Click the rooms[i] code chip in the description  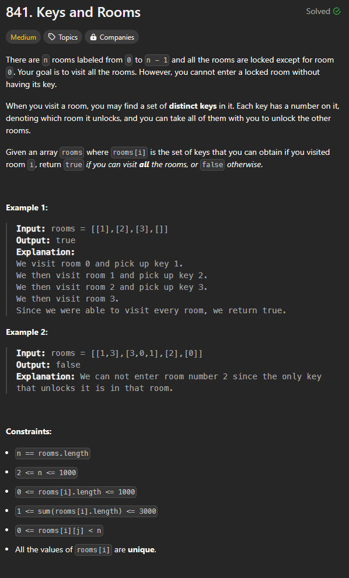(128, 152)
